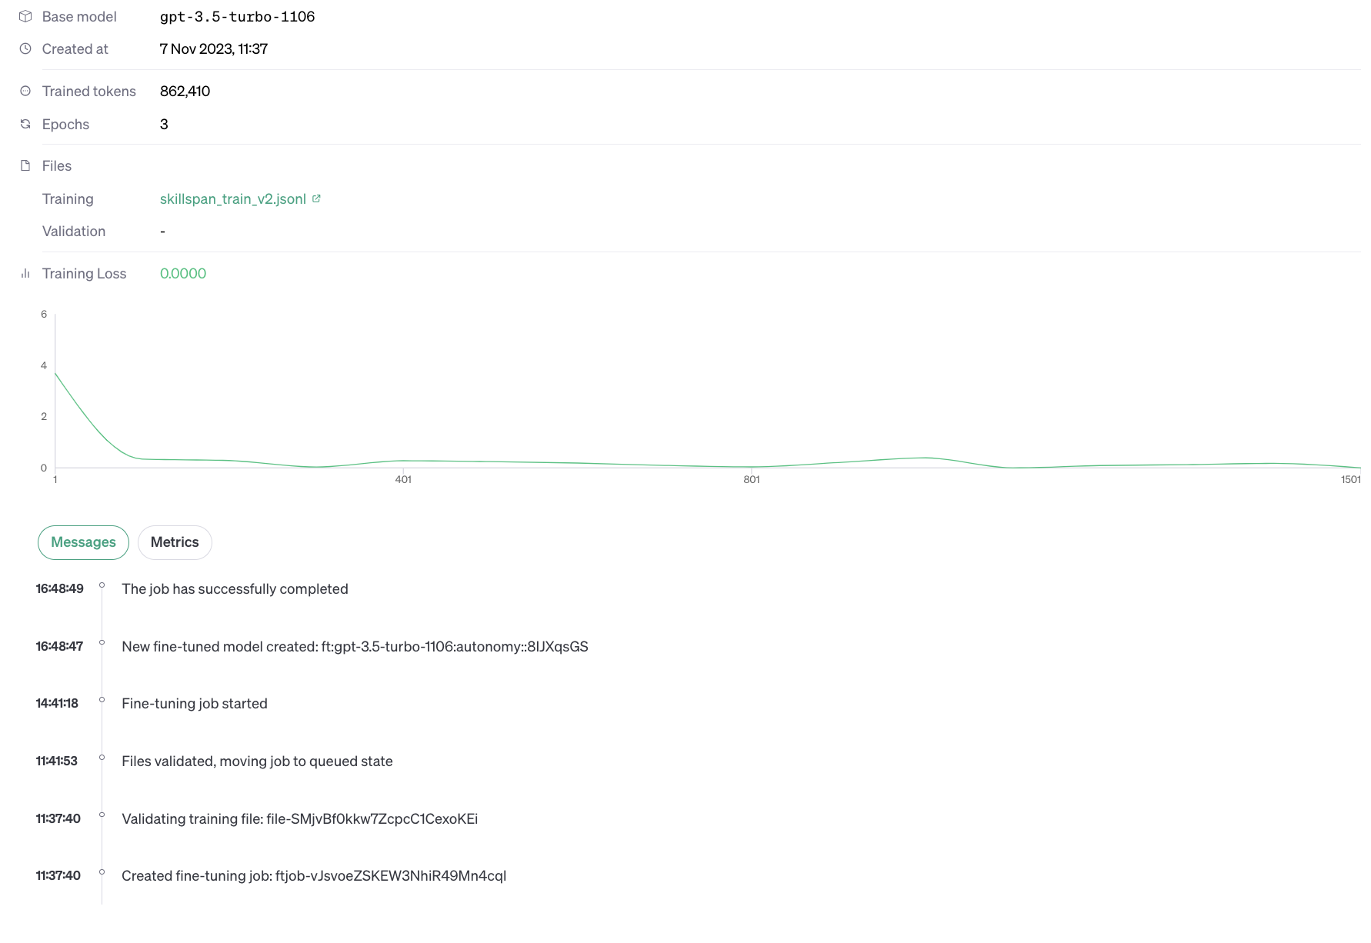Image resolution: width=1371 pixels, height=943 pixels.
Task: Click the 0.0000 training loss value
Action: (x=183, y=274)
